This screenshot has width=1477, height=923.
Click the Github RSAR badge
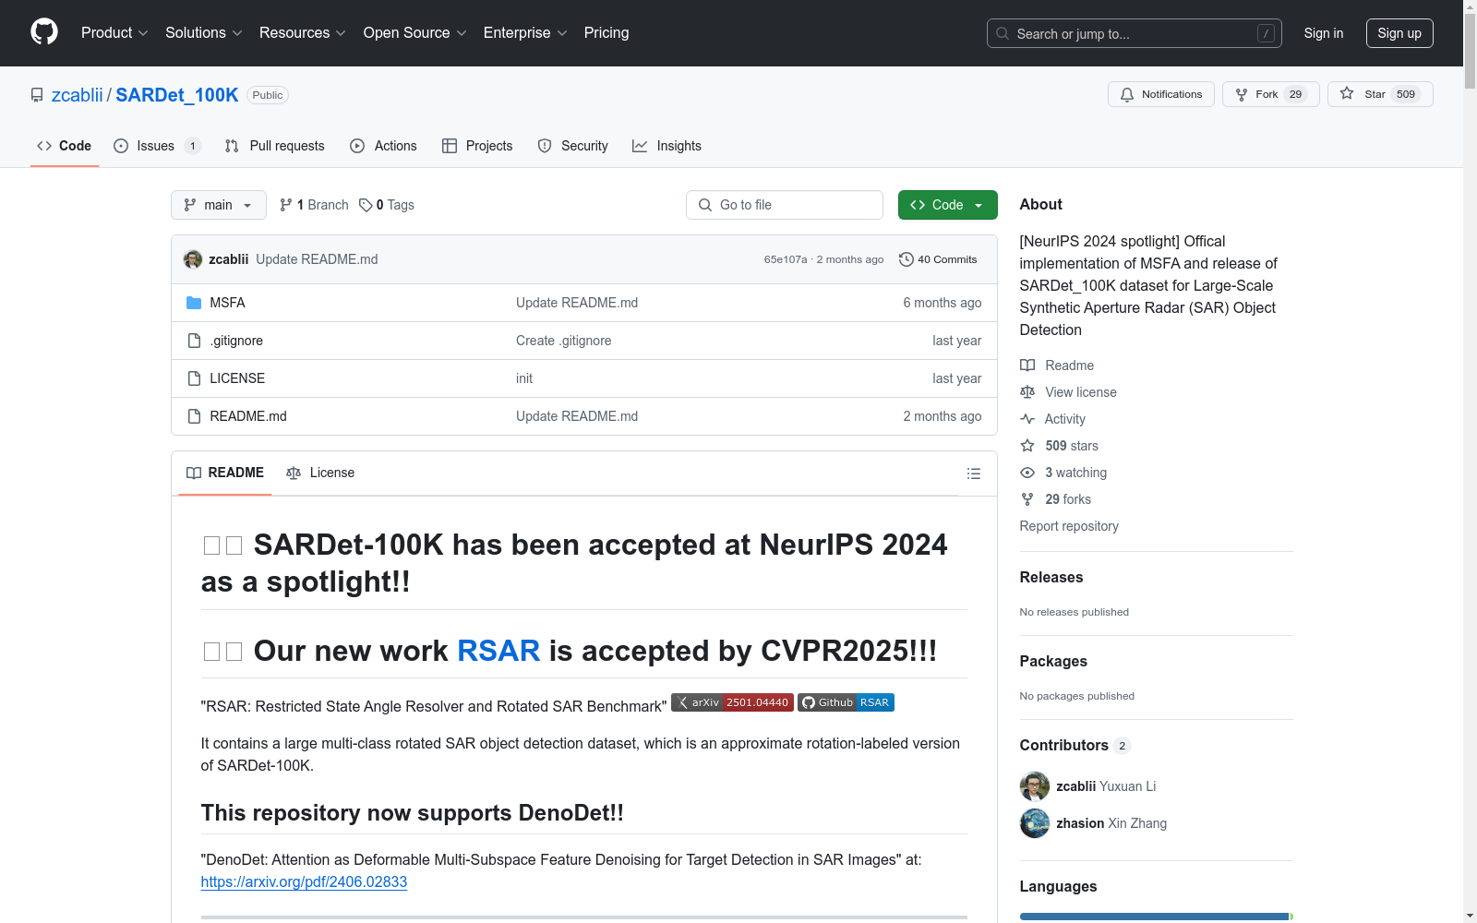coord(846,702)
